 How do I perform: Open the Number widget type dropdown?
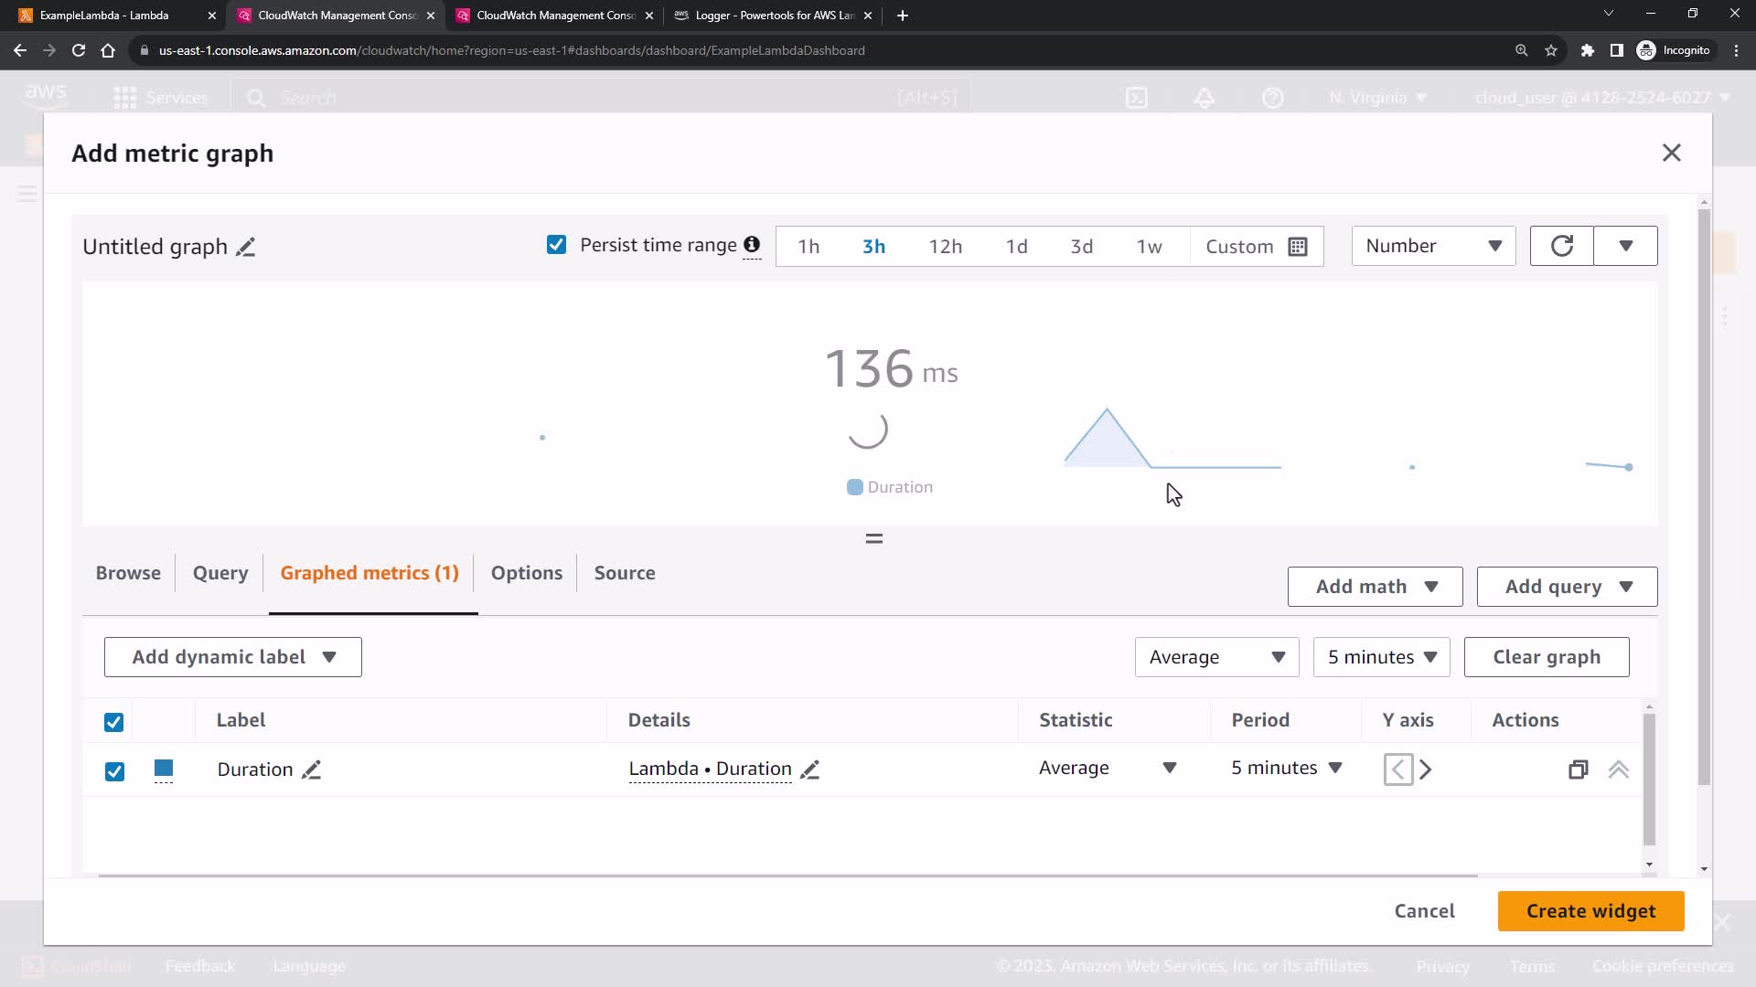click(x=1432, y=246)
